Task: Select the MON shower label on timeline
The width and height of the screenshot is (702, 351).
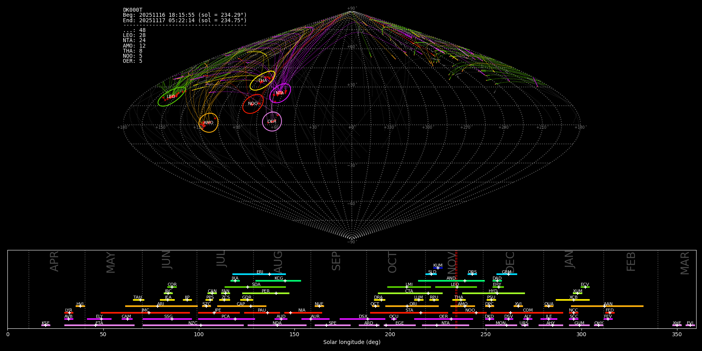Action: pos(500,323)
